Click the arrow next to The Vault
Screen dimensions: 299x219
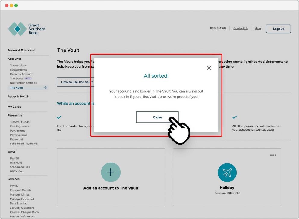[45, 87]
